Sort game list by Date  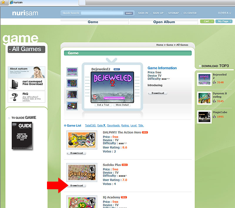[101, 126]
